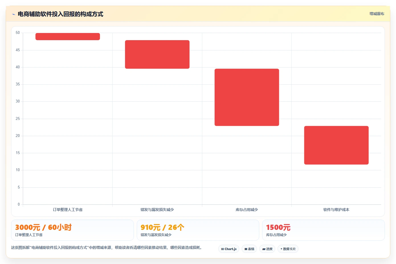
Task: Click the 增减瀑布 tag in header
Action: pyautogui.click(x=377, y=14)
